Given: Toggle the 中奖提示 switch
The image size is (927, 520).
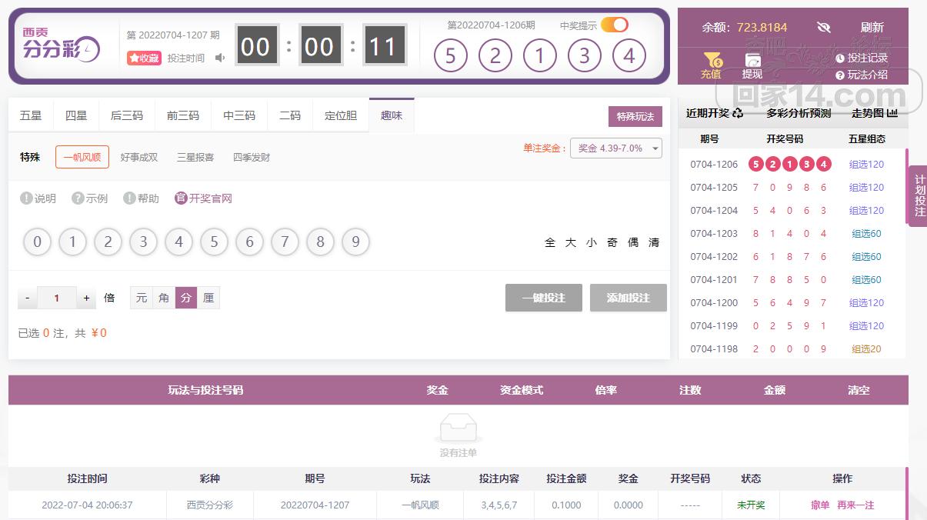Looking at the screenshot, I should pyautogui.click(x=614, y=25).
